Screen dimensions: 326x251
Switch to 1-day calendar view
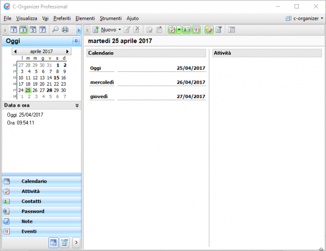pos(14,30)
